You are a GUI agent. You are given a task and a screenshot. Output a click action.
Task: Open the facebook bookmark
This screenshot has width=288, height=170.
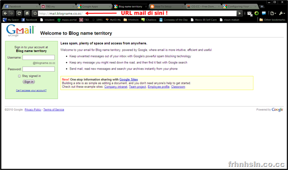[29, 20]
